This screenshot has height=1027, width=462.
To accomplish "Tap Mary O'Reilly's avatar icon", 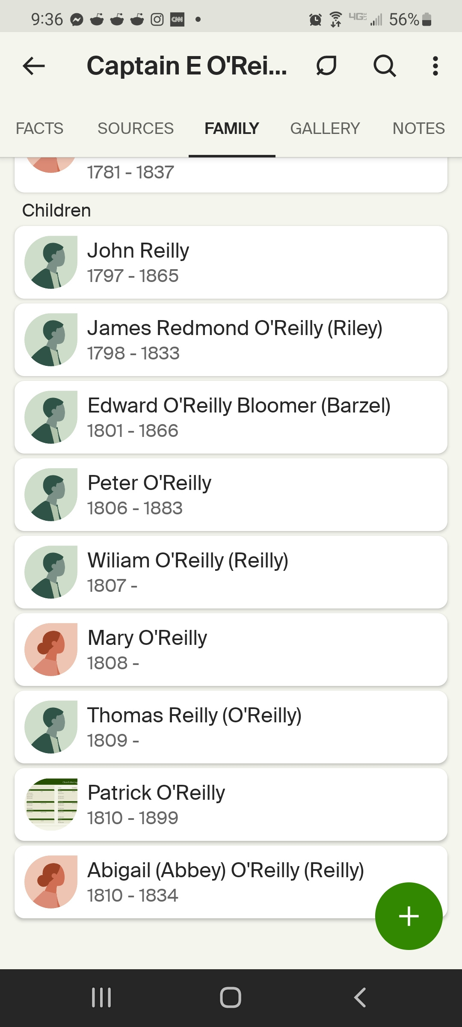I will point(51,650).
